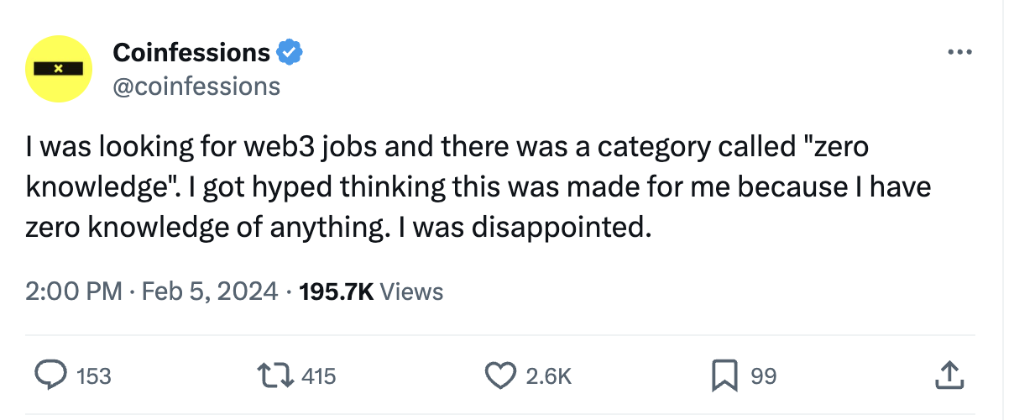Click the 2.6K likes count

coord(548,376)
